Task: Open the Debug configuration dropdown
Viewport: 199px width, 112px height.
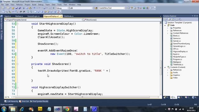Action: click(x=68, y=8)
